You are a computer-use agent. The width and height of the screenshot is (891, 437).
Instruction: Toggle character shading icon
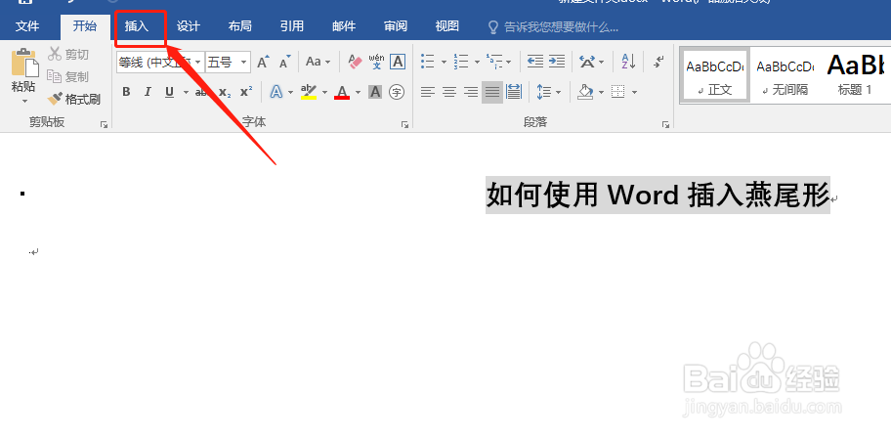click(375, 92)
